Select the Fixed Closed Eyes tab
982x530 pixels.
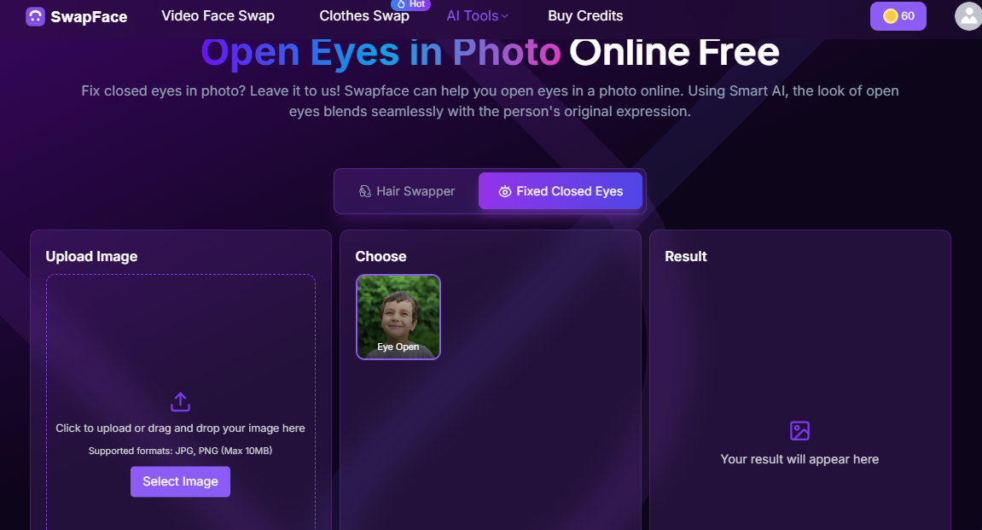(561, 191)
